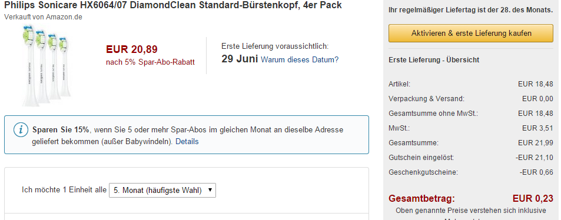Click the '29 Juni' delivery date

pyautogui.click(x=240, y=59)
